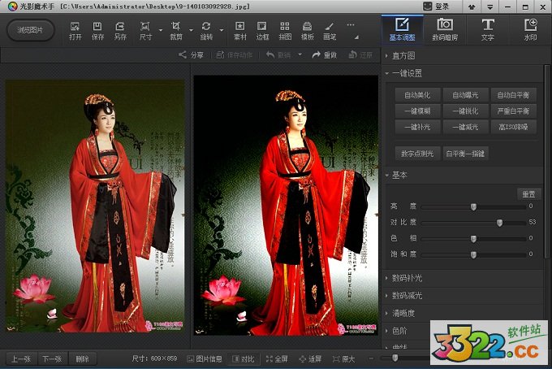Click the 对比度 (Contrast) slider handle
This screenshot has width=552, height=369.
point(499,222)
